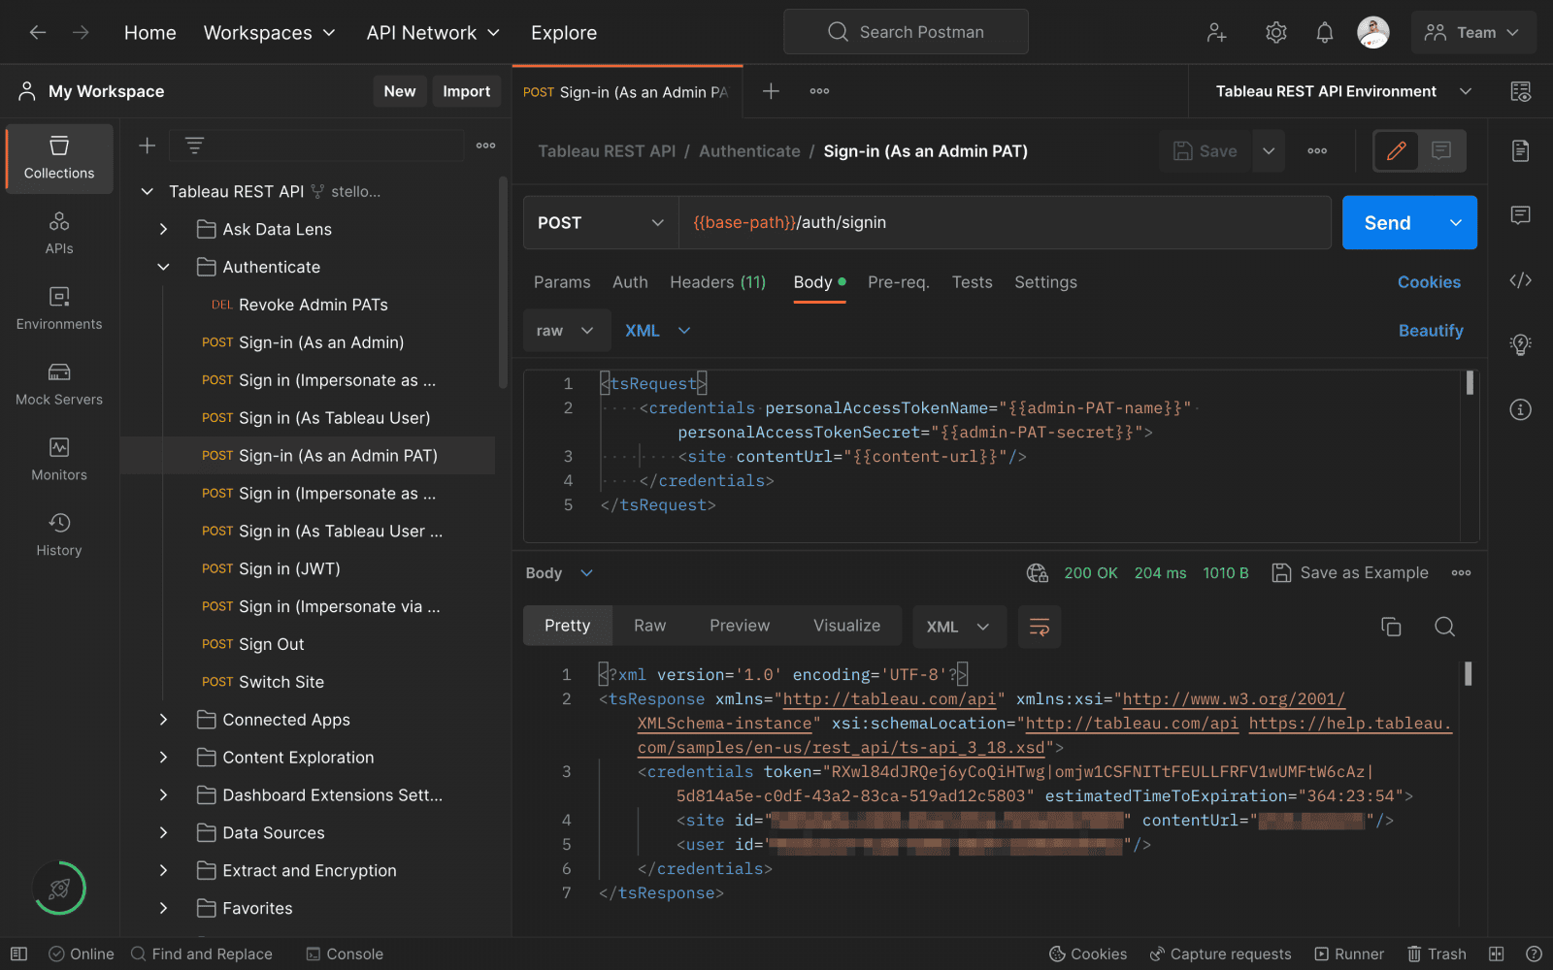Beautify the request body

coord(1431,331)
